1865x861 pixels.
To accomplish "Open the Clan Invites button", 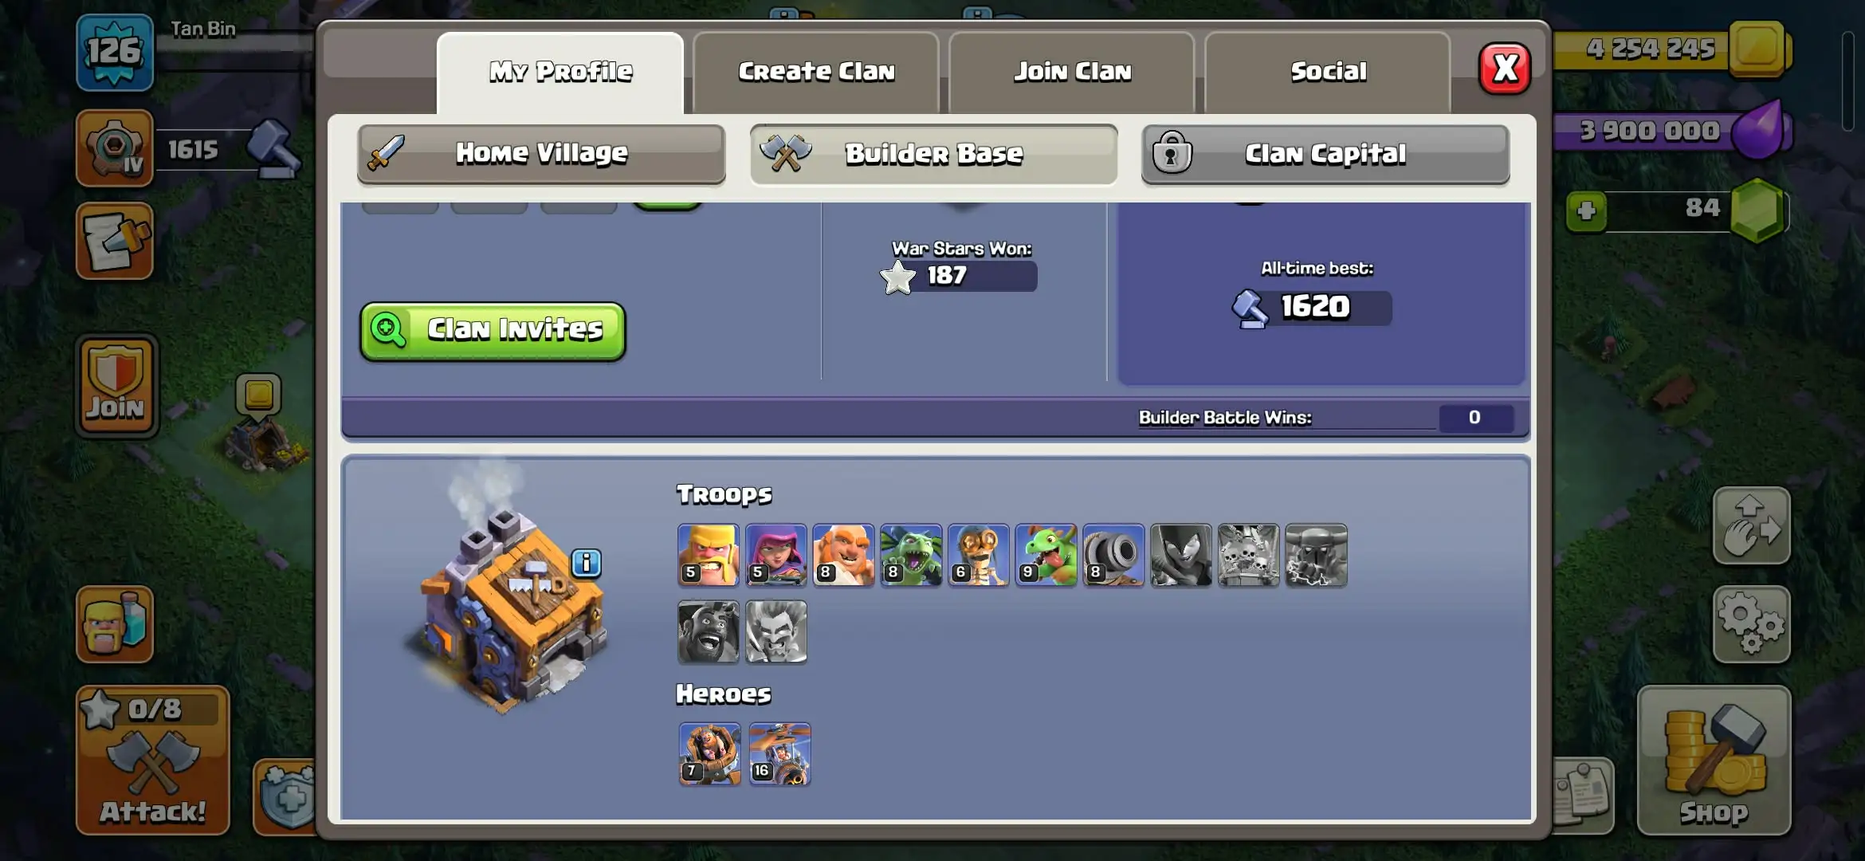I will tap(493, 331).
